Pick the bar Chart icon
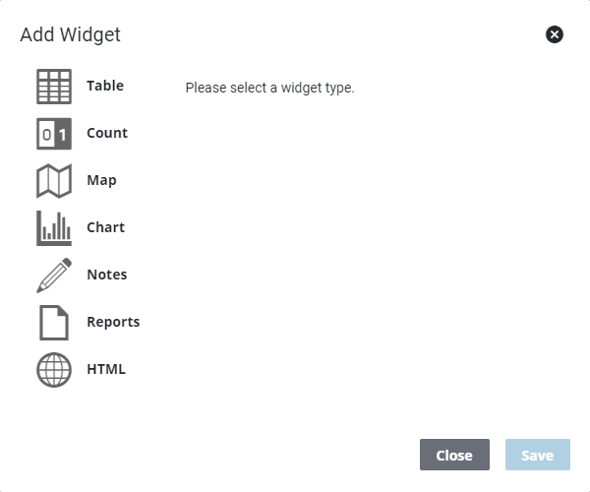The width and height of the screenshot is (590, 492). 54,228
